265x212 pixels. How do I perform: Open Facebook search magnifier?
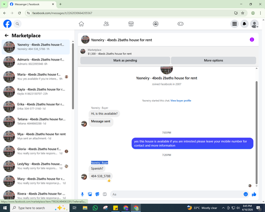coord(17,24)
